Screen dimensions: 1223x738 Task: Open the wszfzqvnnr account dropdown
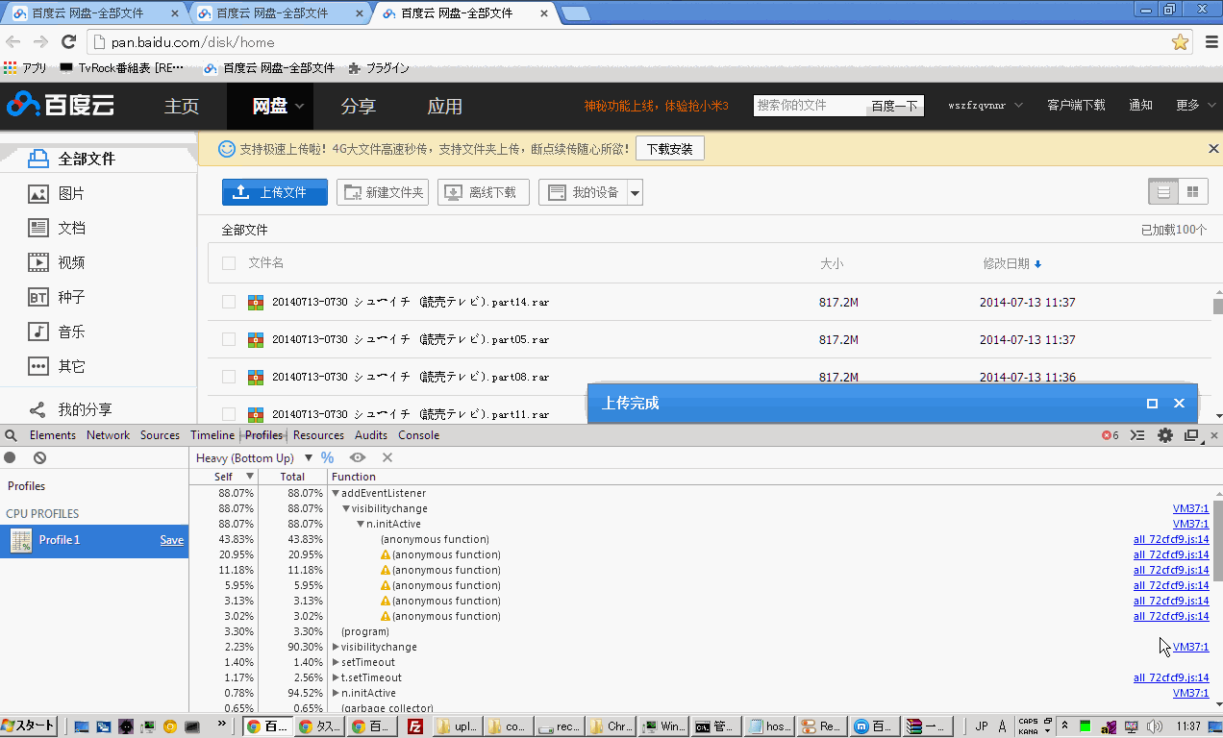tap(985, 106)
